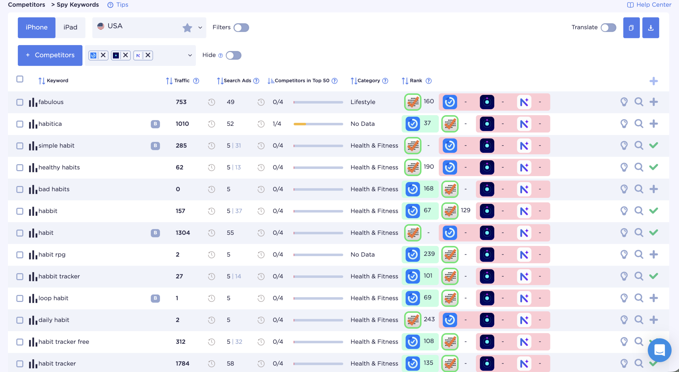Click habit tracker competitors progress bar
The width and height of the screenshot is (679, 372).
(x=318, y=364)
